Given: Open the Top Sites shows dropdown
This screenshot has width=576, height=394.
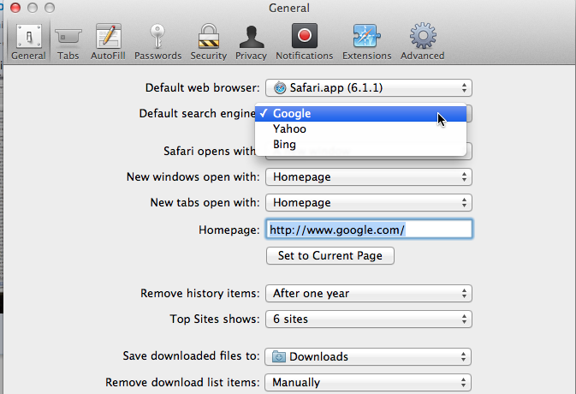Looking at the screenshot, I should [369, 319].
